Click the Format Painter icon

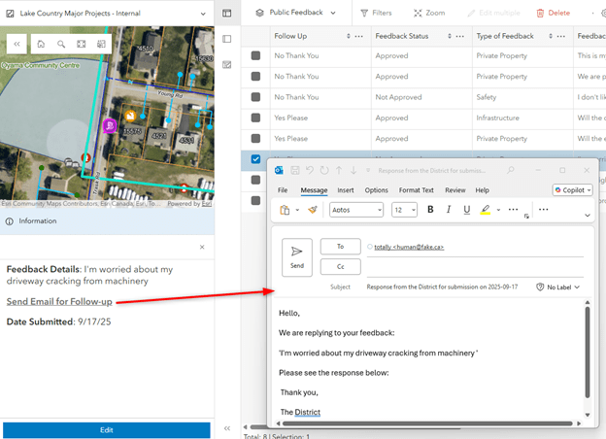tap(313, 210)
